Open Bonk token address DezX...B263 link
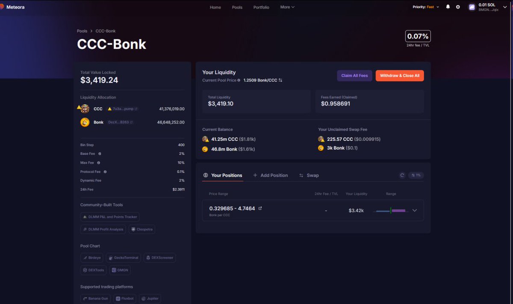Viewport: 513px width, 304px height. click(121, 122)
